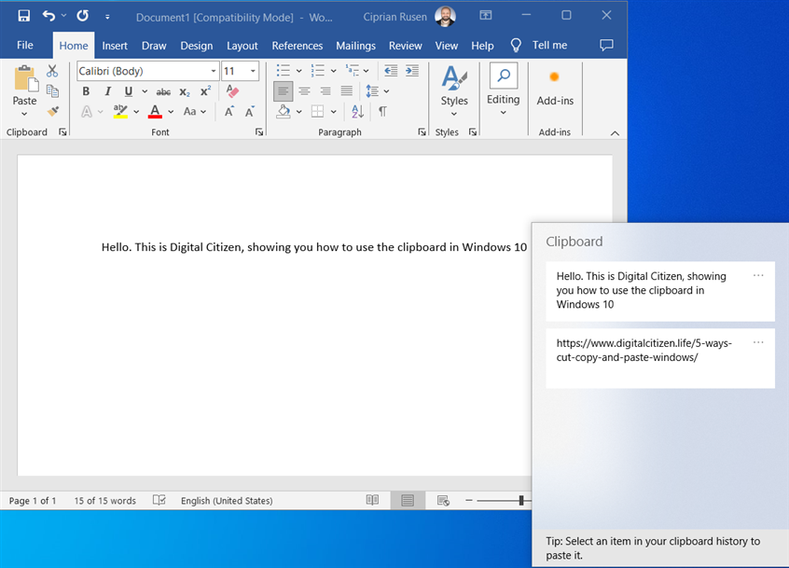This screenshot has width=789, height=568.
Task: Toggle Align Right
Action: [325, 91]
